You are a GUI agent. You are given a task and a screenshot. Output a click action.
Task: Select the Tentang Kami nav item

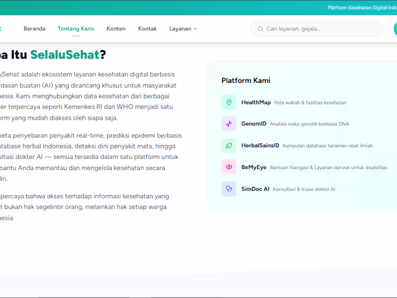click(x=76, y=29)
